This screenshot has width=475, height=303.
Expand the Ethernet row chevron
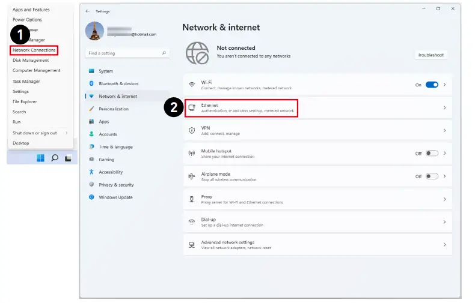click(x=444, y=108)
